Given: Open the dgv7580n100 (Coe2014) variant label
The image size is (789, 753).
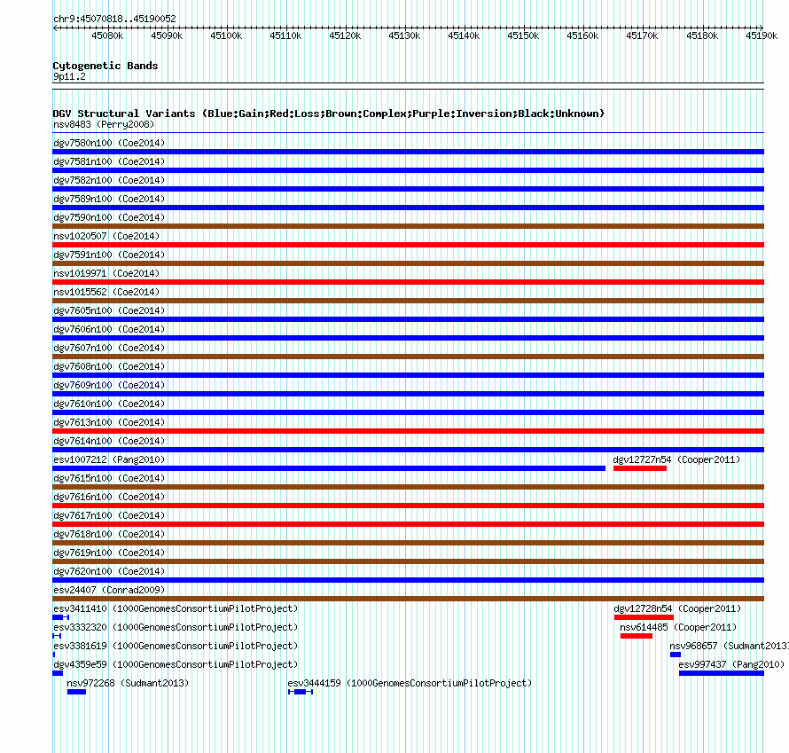Looking at the screenshot, I should tap(109, 143).
